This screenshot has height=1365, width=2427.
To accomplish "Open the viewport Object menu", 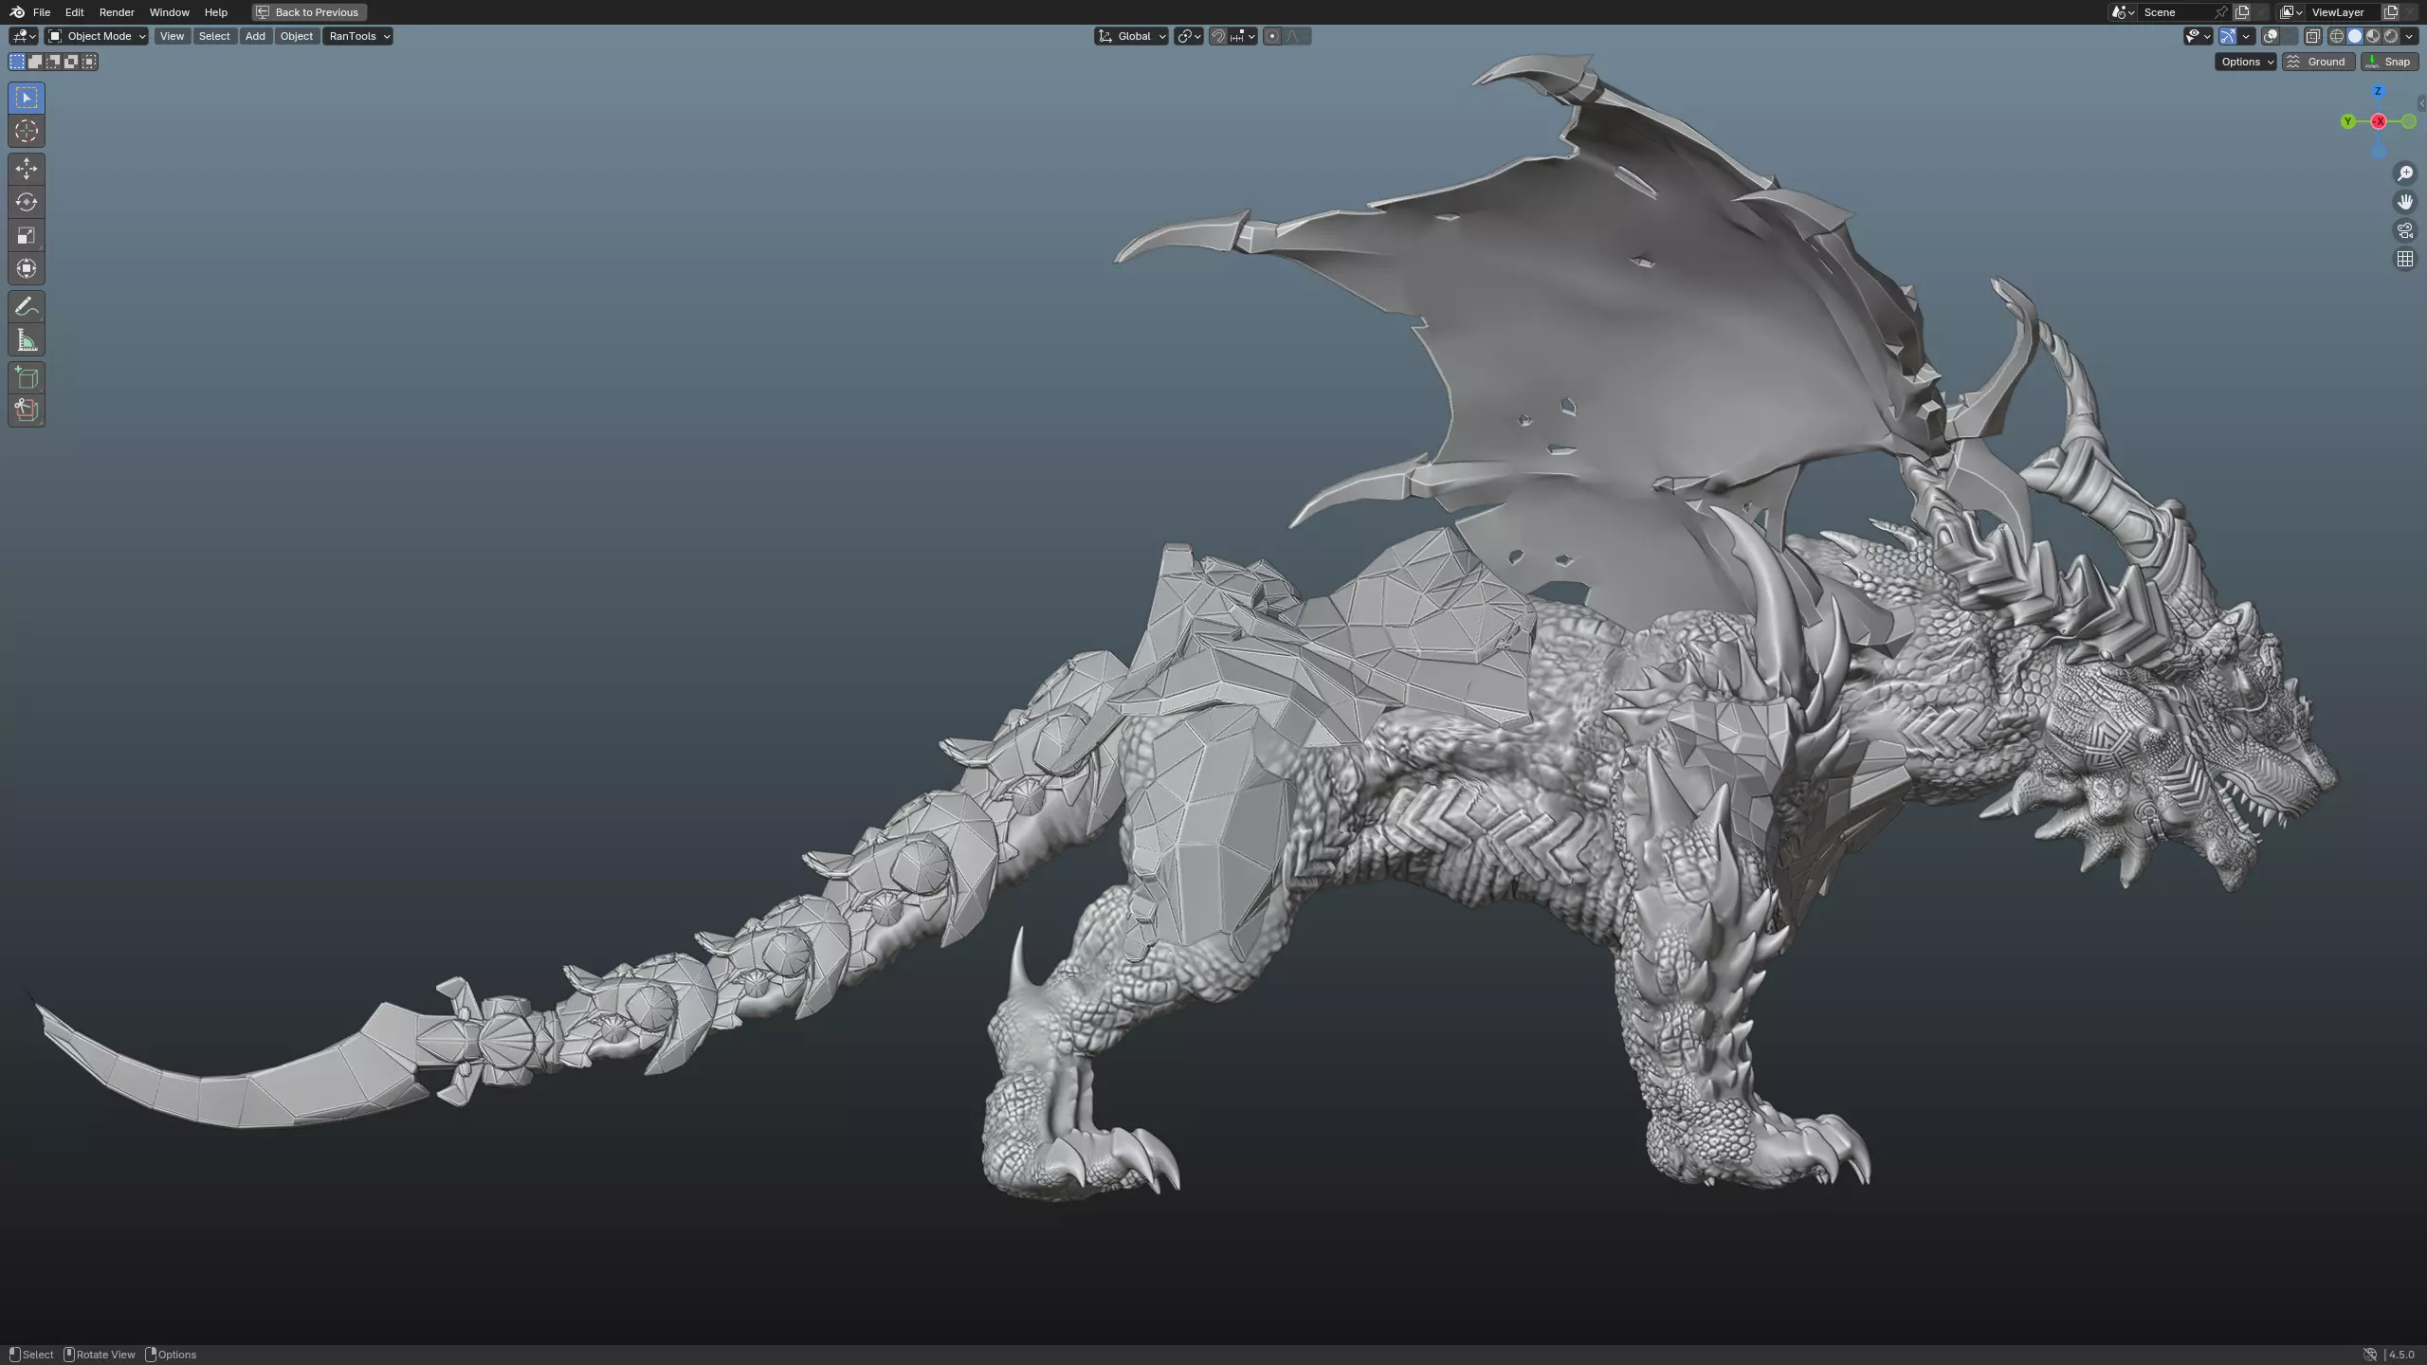I will click(x=297, y=36).
